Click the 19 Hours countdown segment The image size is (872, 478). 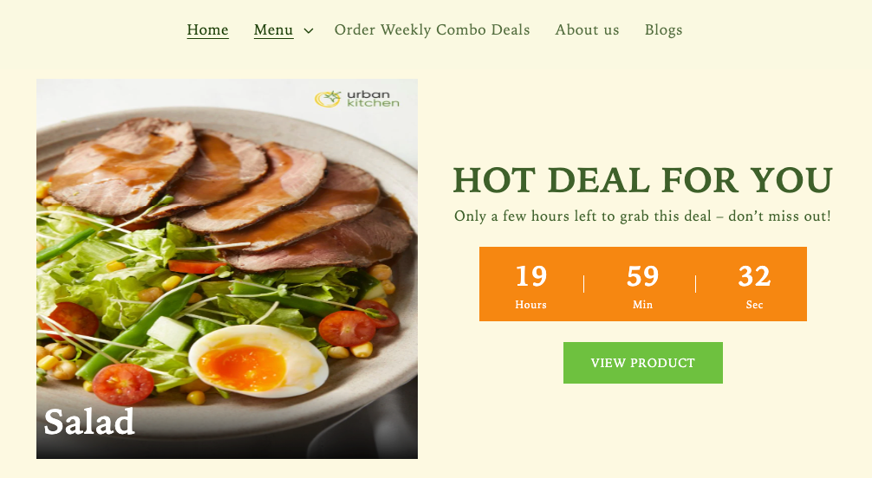pos(531,286)
